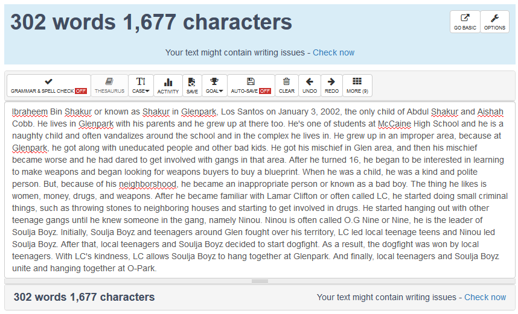This screenshot has width=518, height=314.
Task: Open the Options wrench button
Action: point(494,22)
